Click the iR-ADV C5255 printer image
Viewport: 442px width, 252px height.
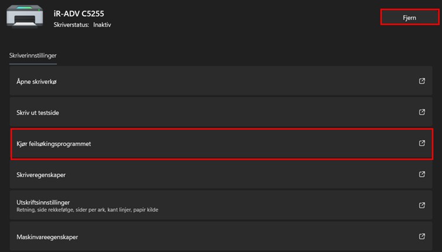click(25, 16)
